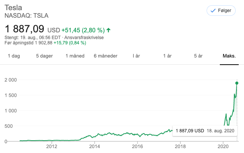Toggle the Følger follow button
The height and width of the screenshot is (153, 244).
point(221,11)
